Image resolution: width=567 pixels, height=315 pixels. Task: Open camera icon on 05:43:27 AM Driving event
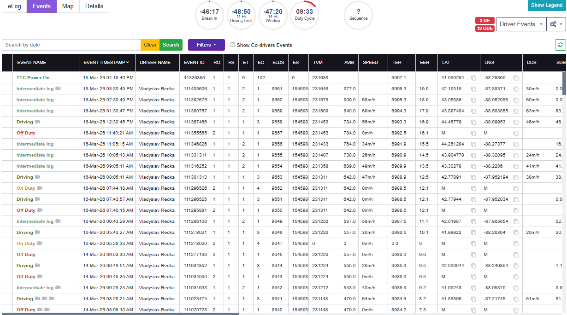(38, 232)
